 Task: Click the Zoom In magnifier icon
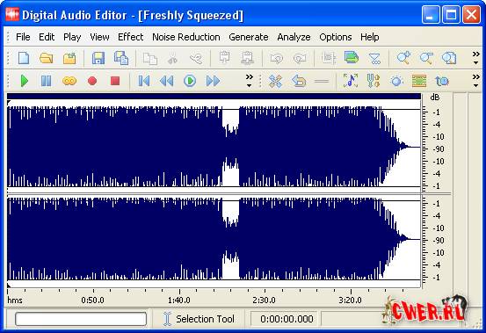click(403, 58)
